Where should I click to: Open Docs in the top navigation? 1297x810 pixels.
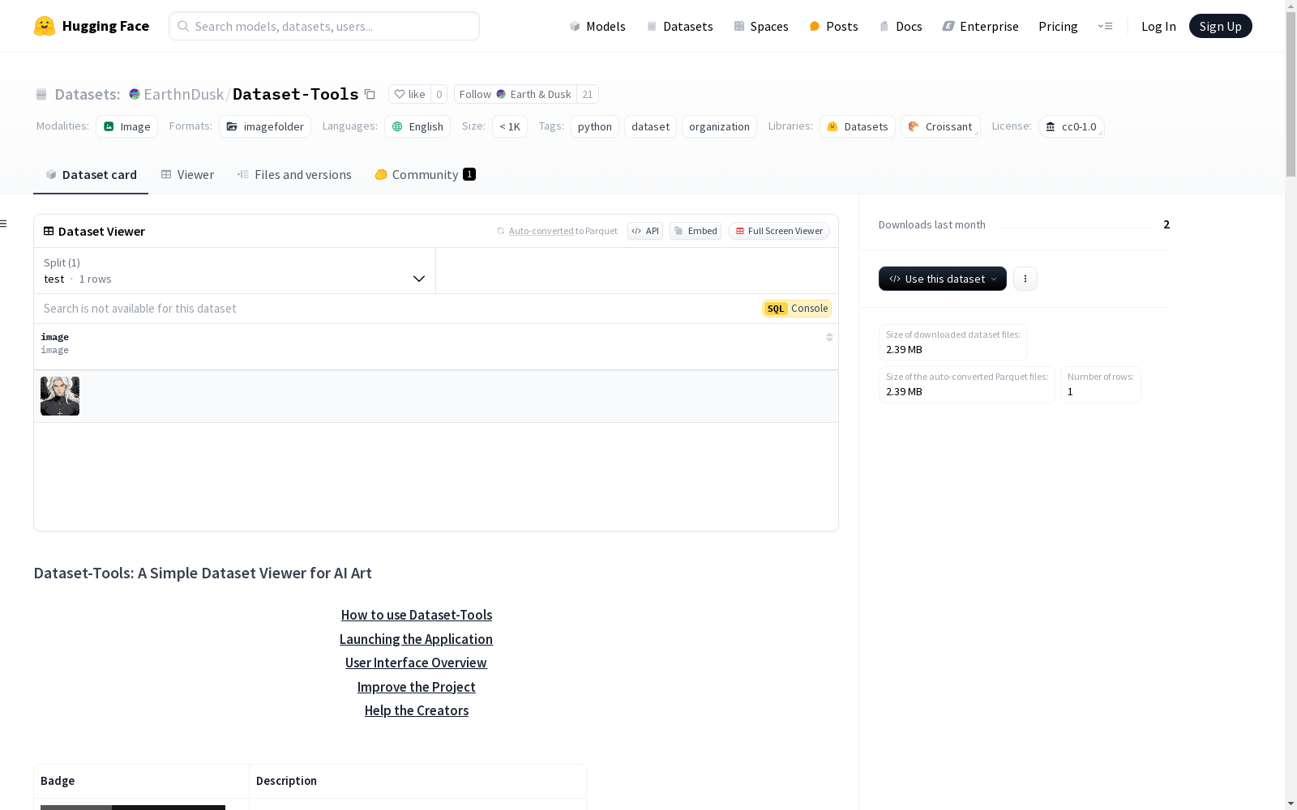click(901, 26)
